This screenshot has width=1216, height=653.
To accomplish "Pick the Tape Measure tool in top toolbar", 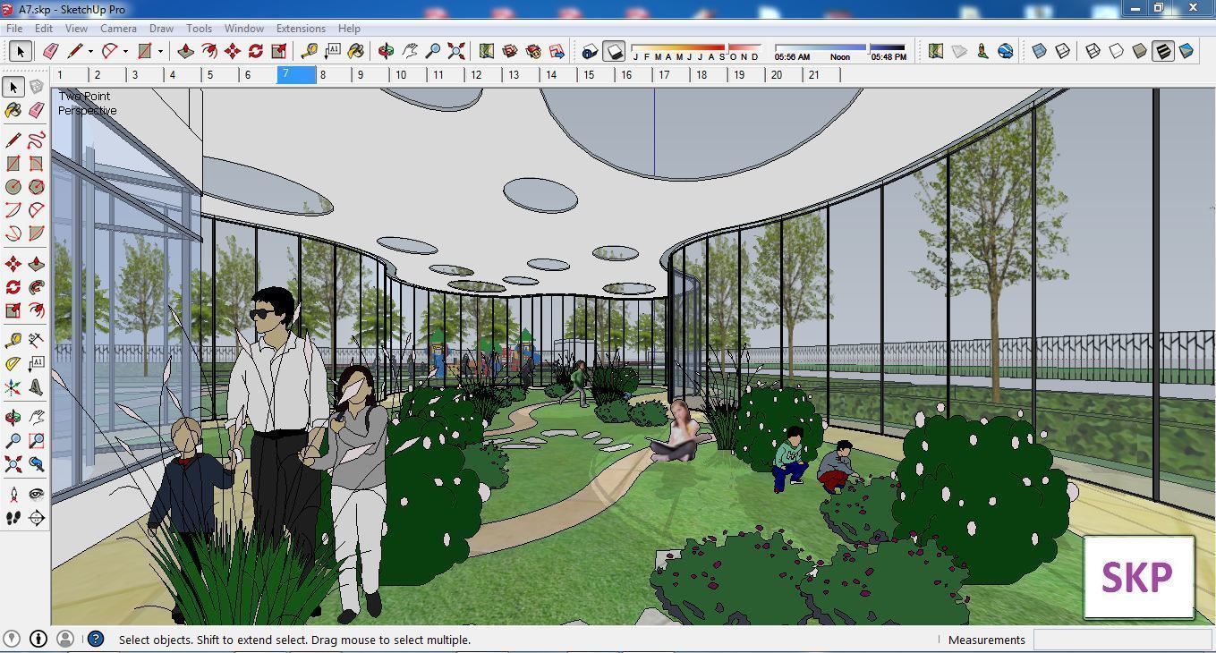I will click(310, 51).
